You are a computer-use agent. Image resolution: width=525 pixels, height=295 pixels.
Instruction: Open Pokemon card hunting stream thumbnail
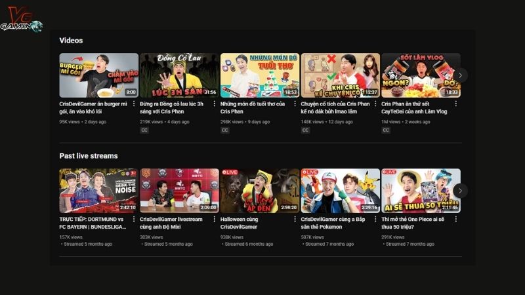[x=340, y=191]
